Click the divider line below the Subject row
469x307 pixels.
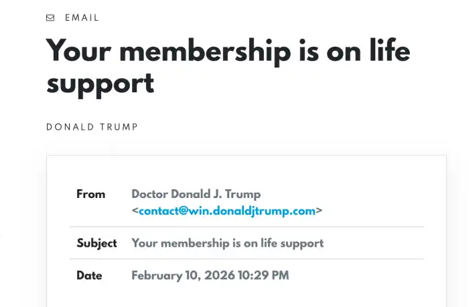[x=247, y=259]
